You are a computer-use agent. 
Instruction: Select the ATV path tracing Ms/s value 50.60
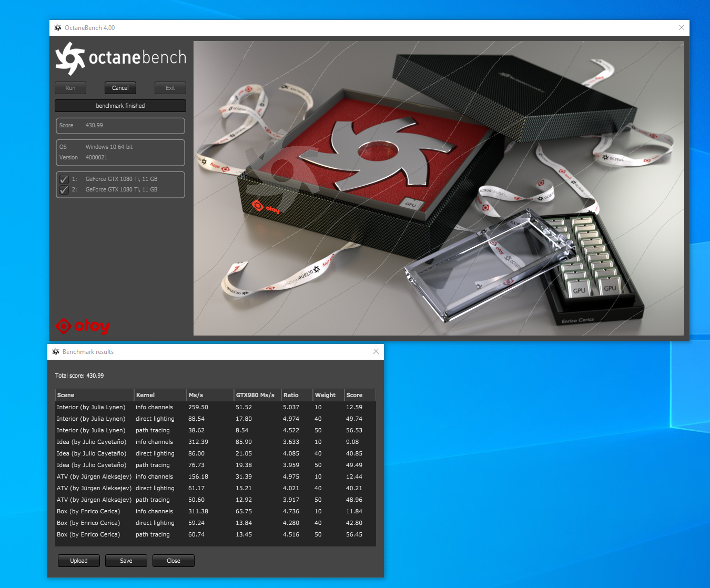[x=196, y=500]
